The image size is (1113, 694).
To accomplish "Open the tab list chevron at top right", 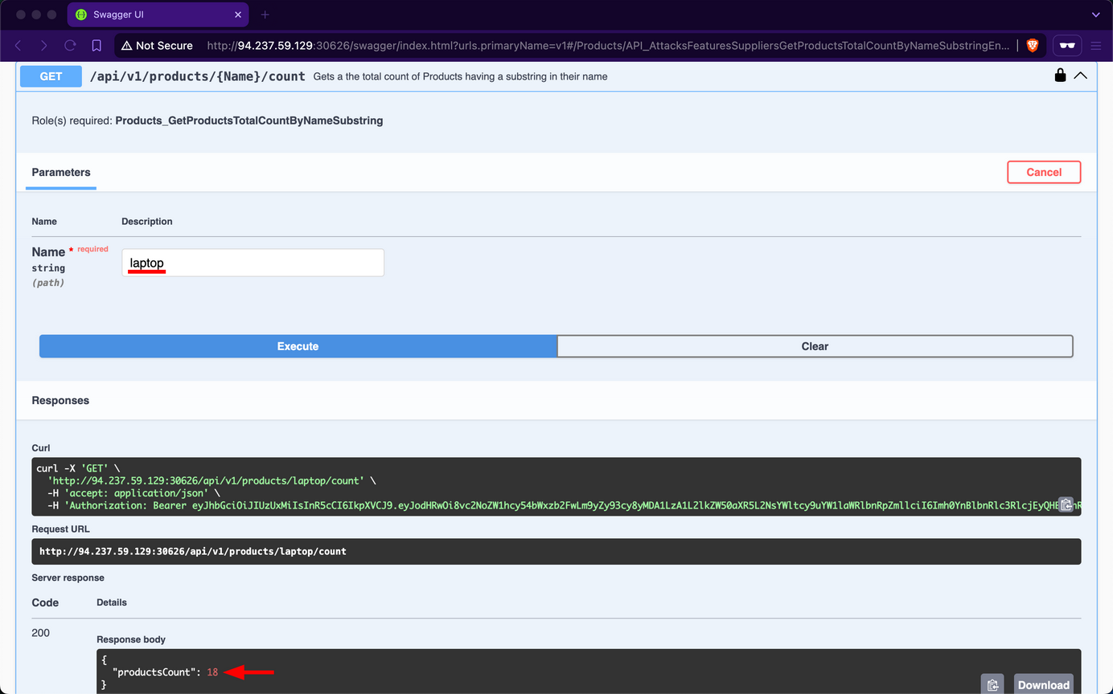I will tap(1095, 14).
